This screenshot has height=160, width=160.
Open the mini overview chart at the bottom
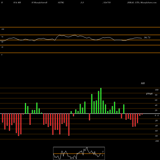(x=79, y=153)
